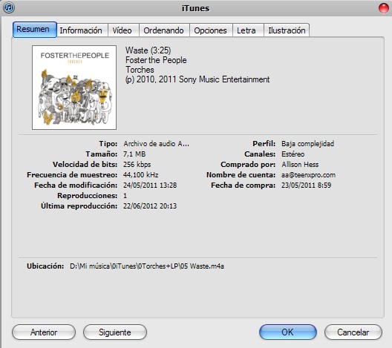
Task: Click the 'iTunes' window title text
Action: coord(196,8)
